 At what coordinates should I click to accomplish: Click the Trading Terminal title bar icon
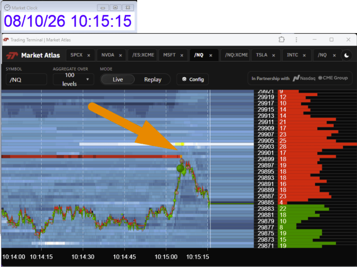[x=6, y=40]
